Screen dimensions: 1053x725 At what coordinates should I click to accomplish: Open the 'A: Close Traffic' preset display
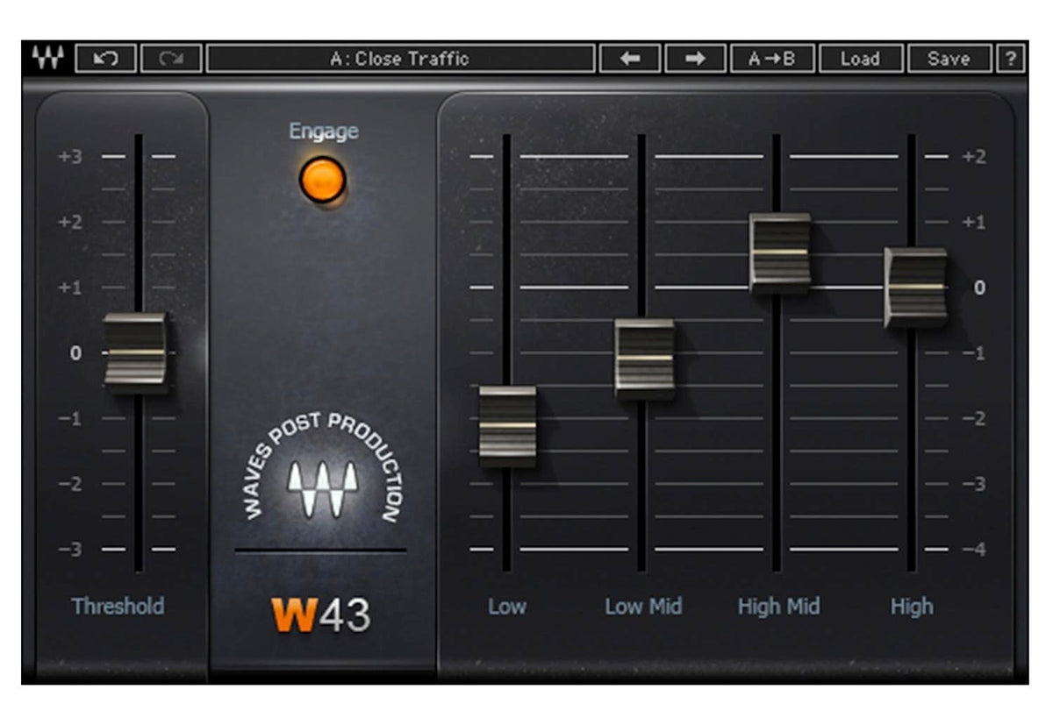[x=401, y=59]
